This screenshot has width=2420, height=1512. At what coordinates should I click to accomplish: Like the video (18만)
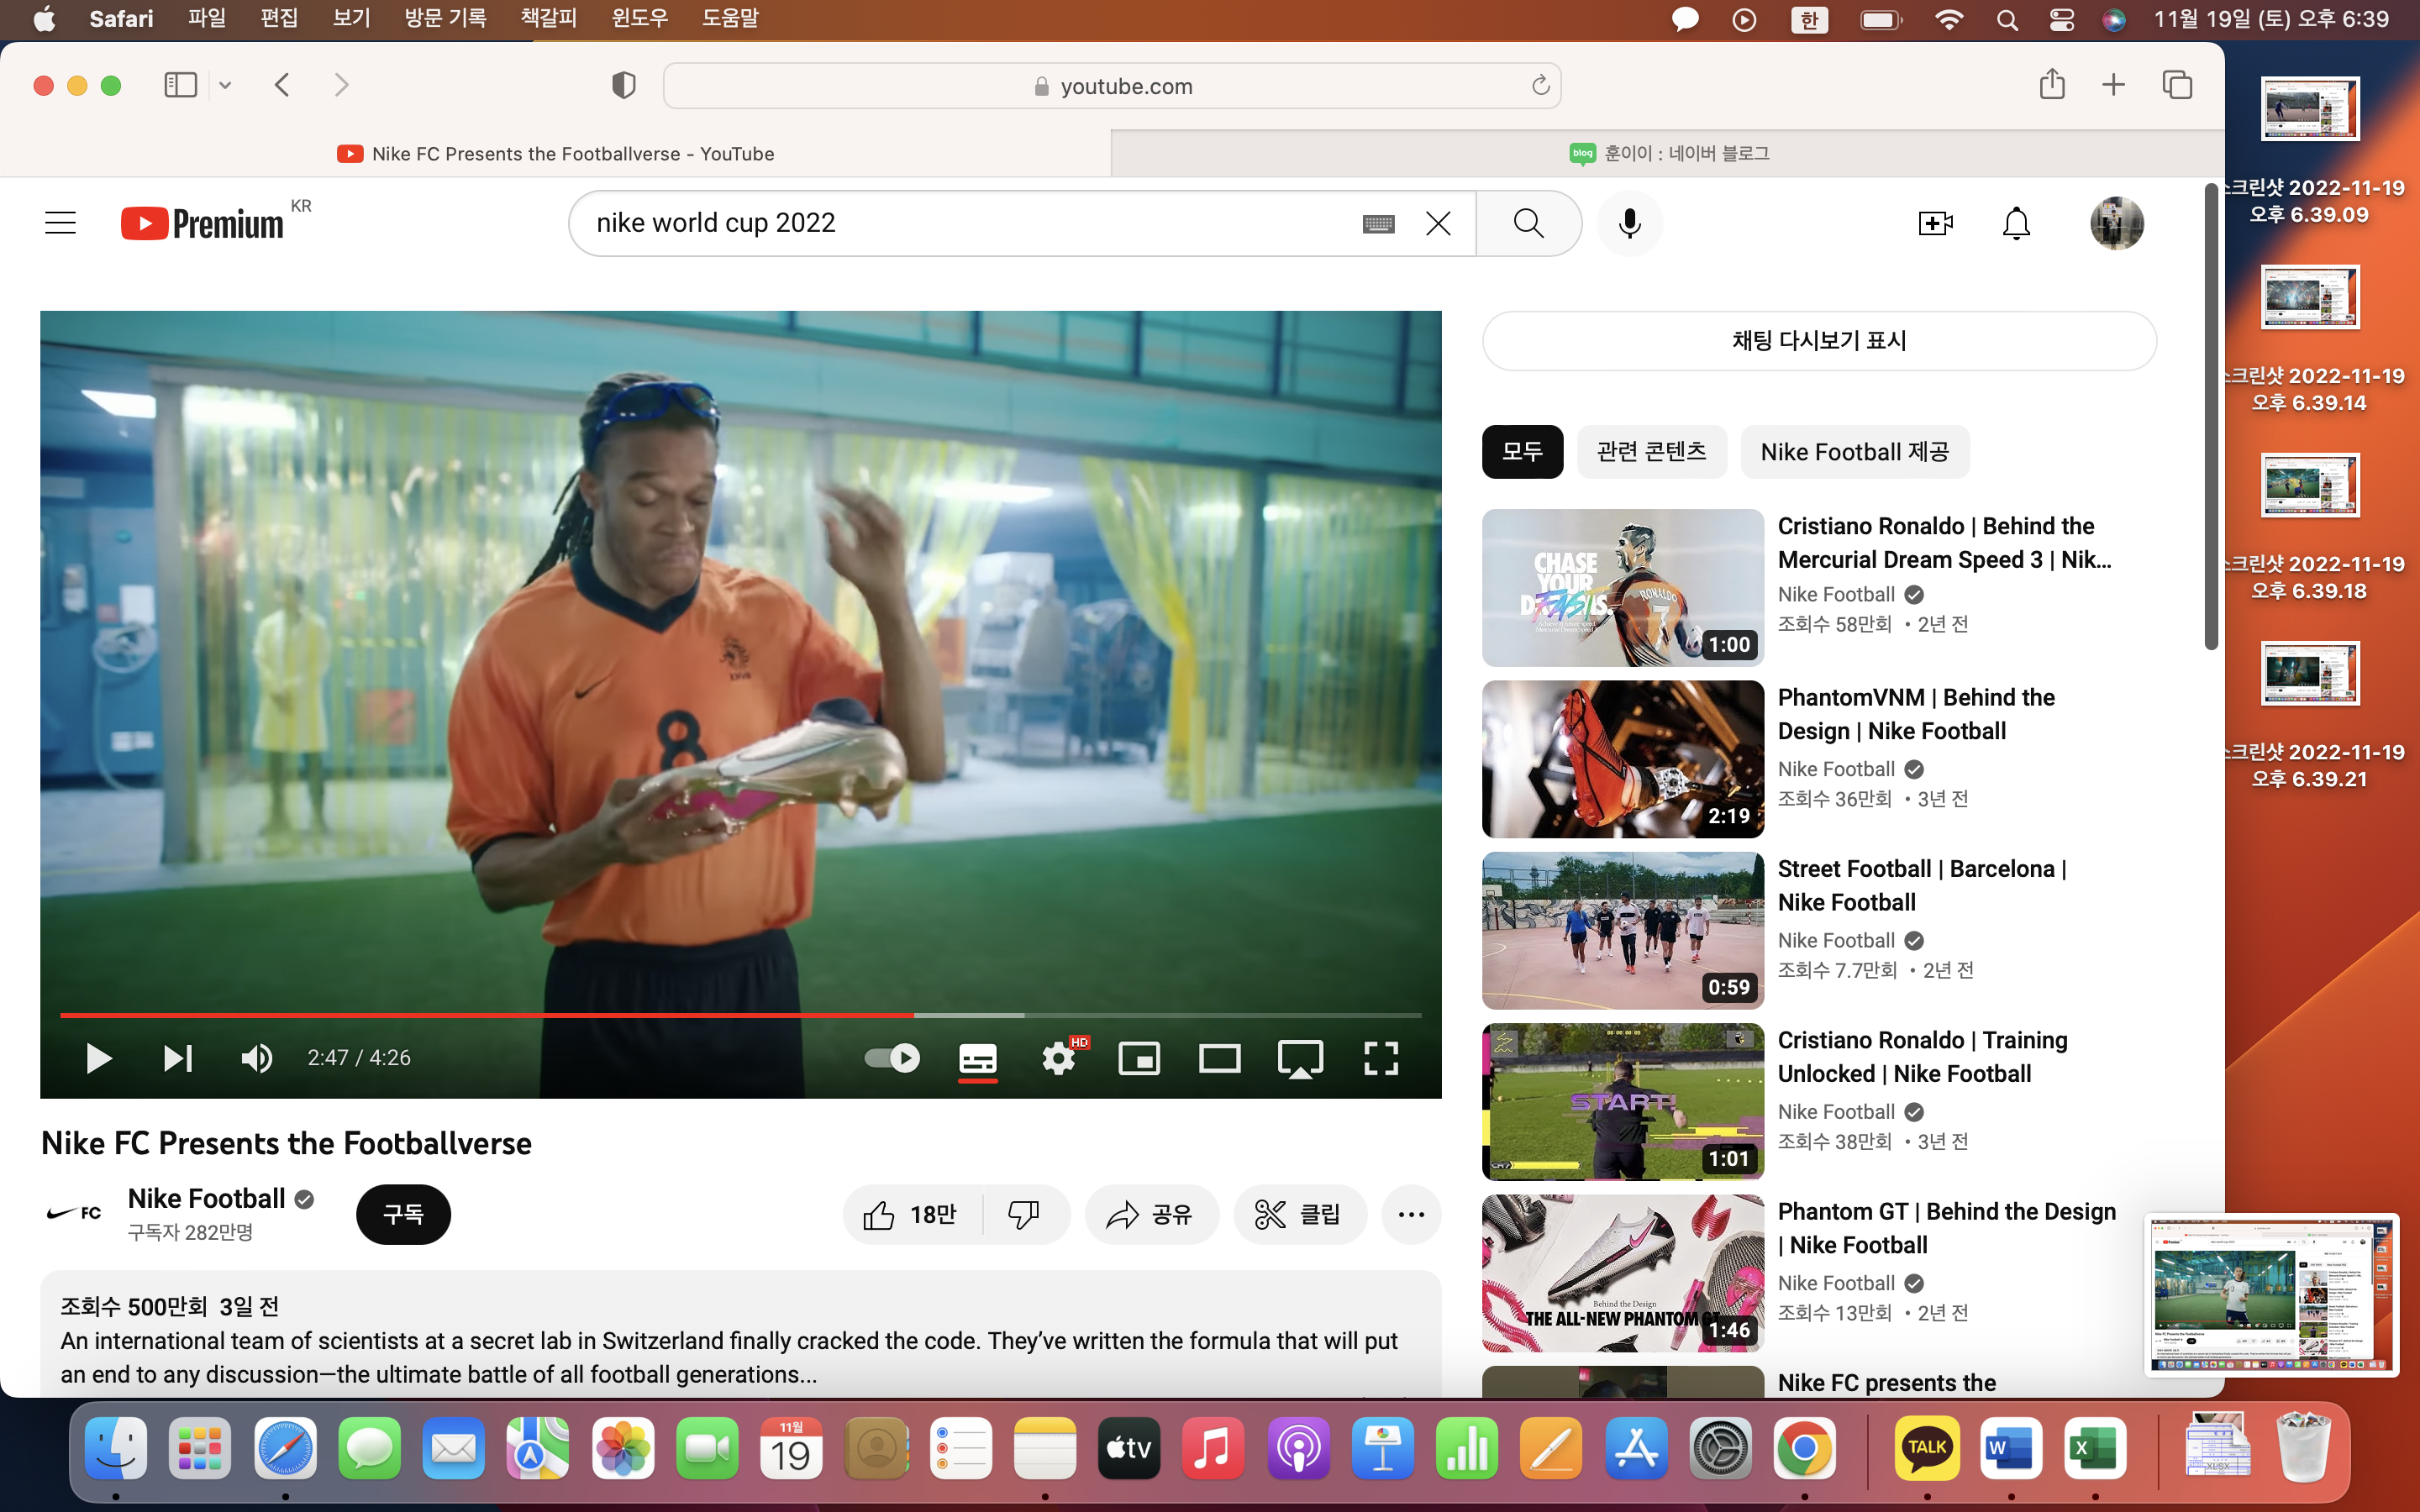tap(912, 1215)
